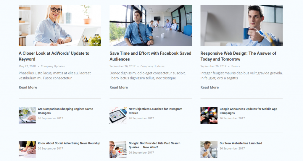Click Read More under Responsive Web Design
This screenshot has height=161, width=303.
pyautogui.click(x=209, y=87)
